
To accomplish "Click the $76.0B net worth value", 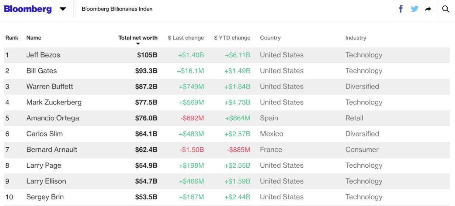I will click(146, 118).
